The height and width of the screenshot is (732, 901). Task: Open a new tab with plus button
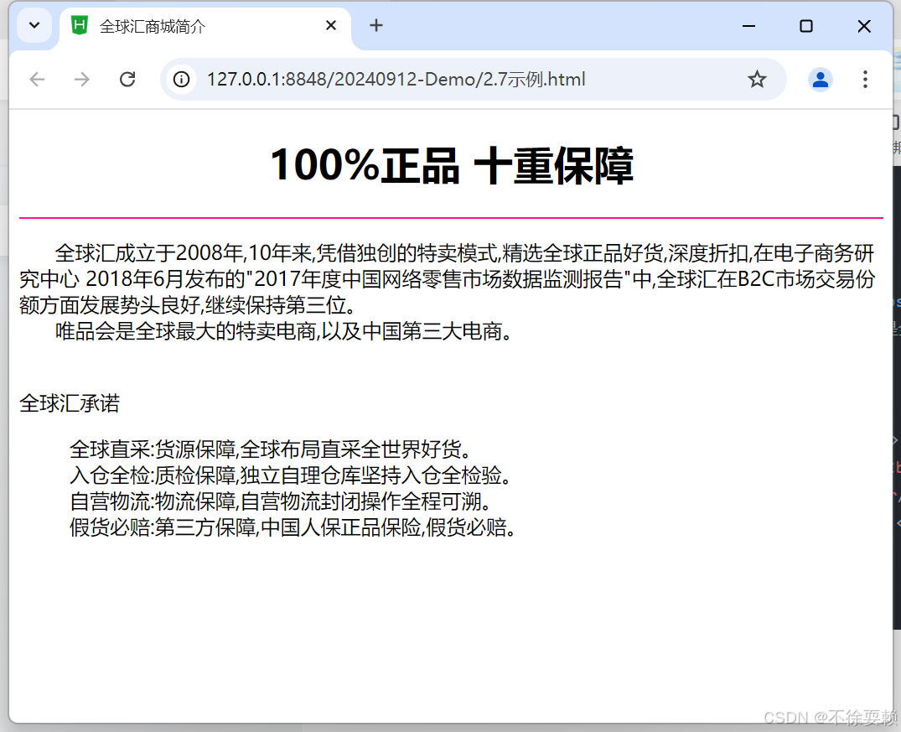[x=376, y=25]
